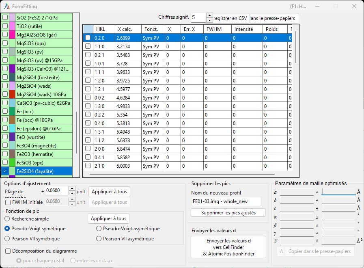Send d values to CellFinder button
This screenshot has width=364, height=268.
[x=228, y=247]
